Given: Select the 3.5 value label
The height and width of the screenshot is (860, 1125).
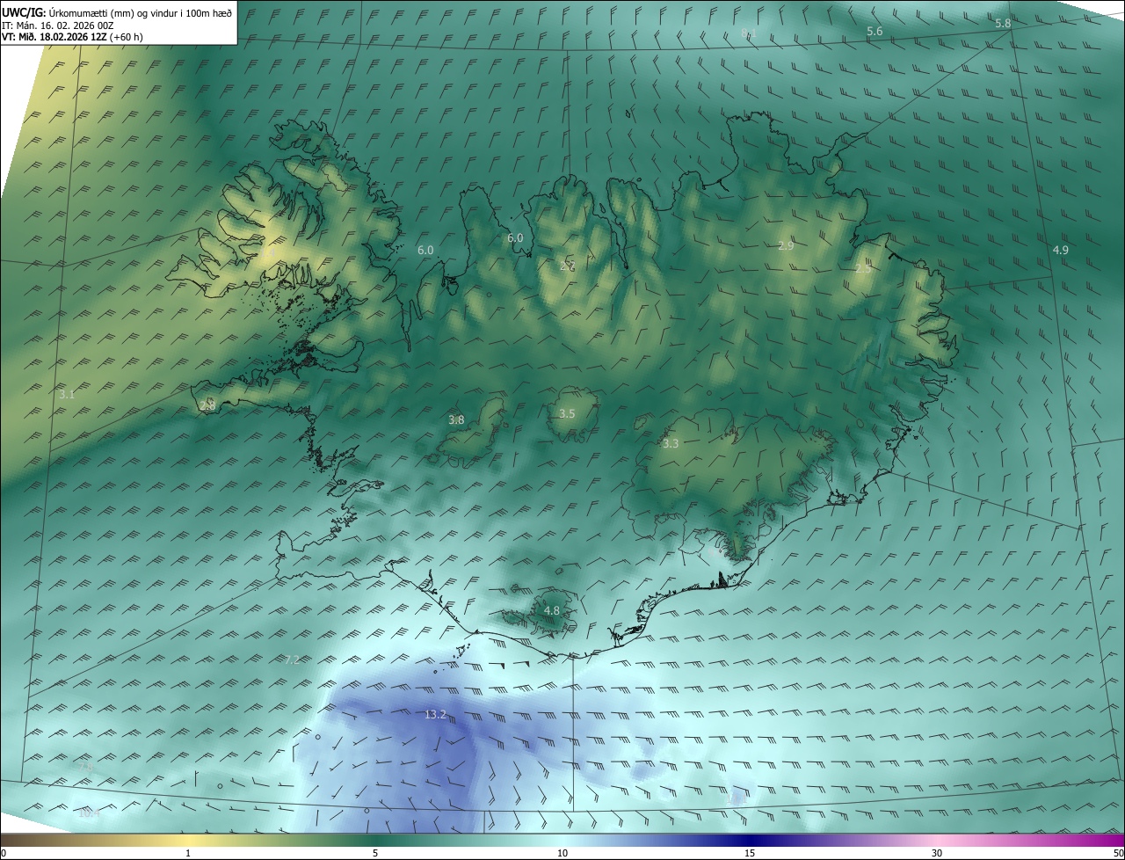Looking at the screenshot, I should tap(567, 414).
